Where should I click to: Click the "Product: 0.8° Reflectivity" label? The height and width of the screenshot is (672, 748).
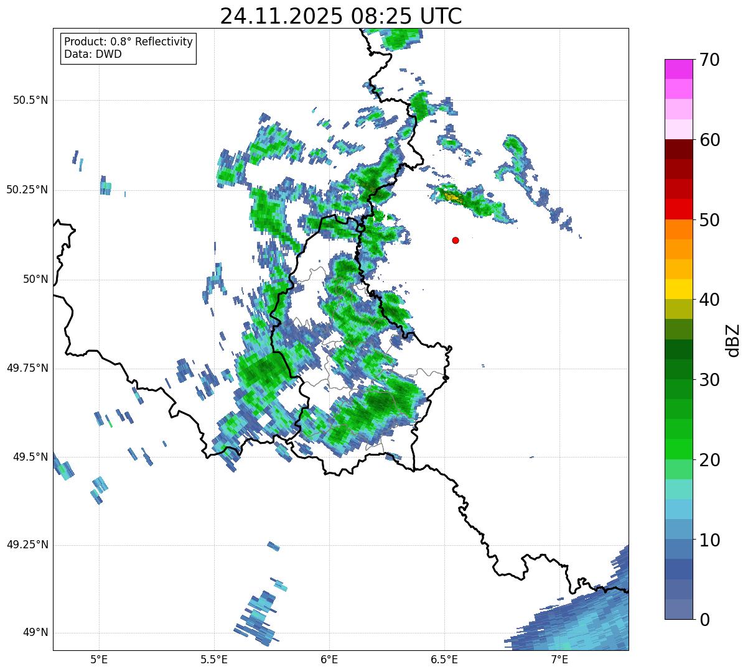tap(129, 42)
